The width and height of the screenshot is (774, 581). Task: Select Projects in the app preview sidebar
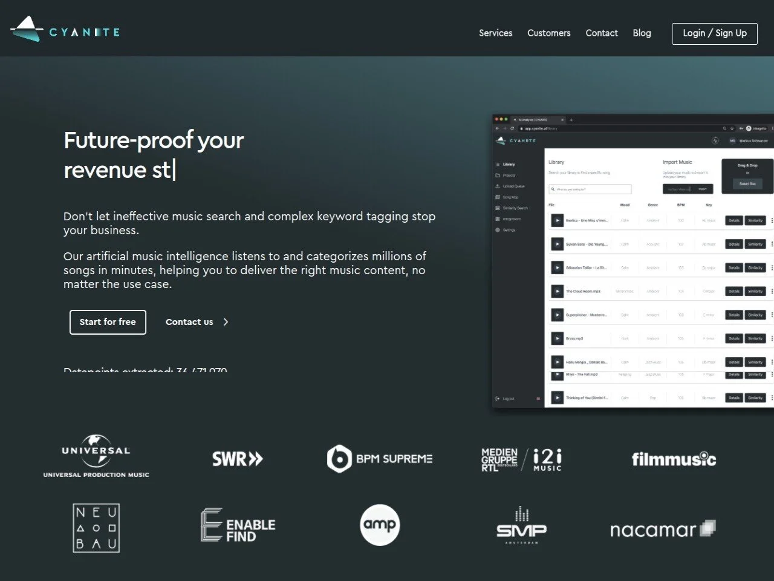point(506,175)
